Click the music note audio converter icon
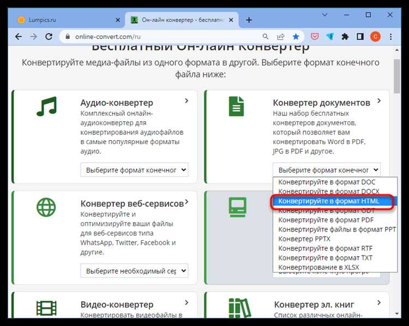This screenshot has width=409, height=326. click(x=47, y=106)
